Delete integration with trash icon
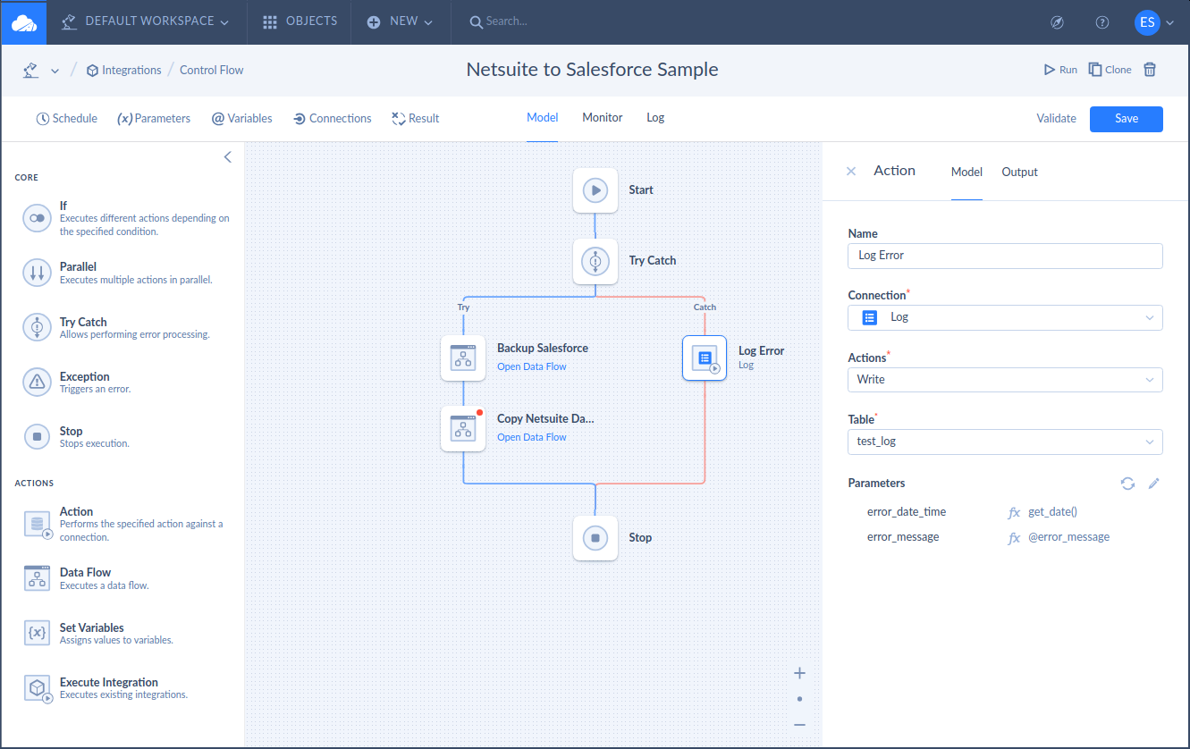The width and height of the screenshot is (1190, 749). tap(1150, 70)
